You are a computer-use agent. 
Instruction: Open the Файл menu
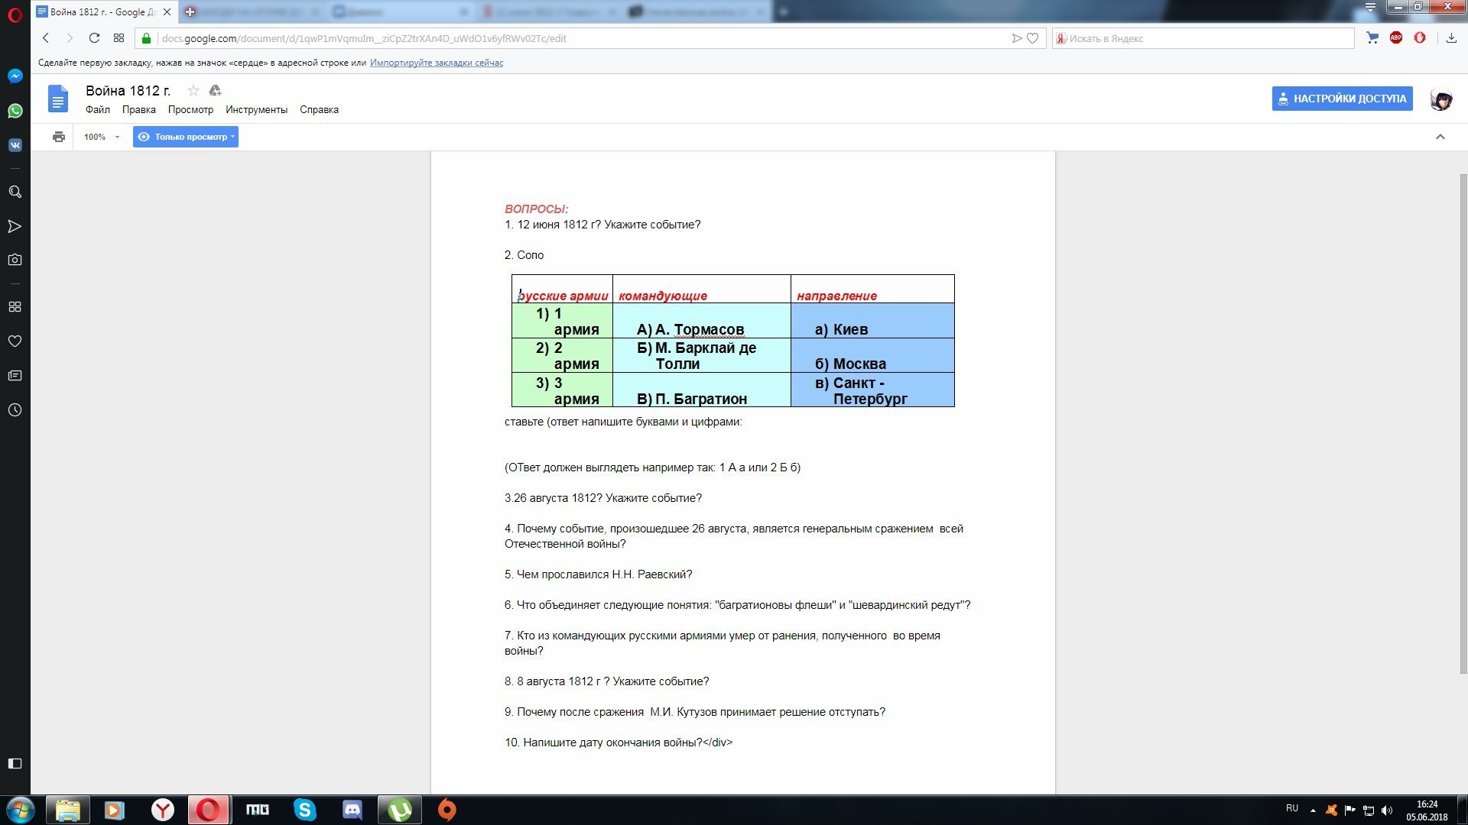coord(97,110)
